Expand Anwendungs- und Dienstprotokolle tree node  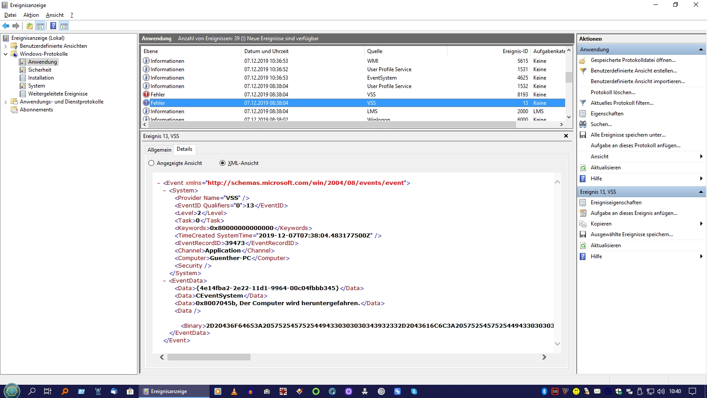tap(5, 102)
